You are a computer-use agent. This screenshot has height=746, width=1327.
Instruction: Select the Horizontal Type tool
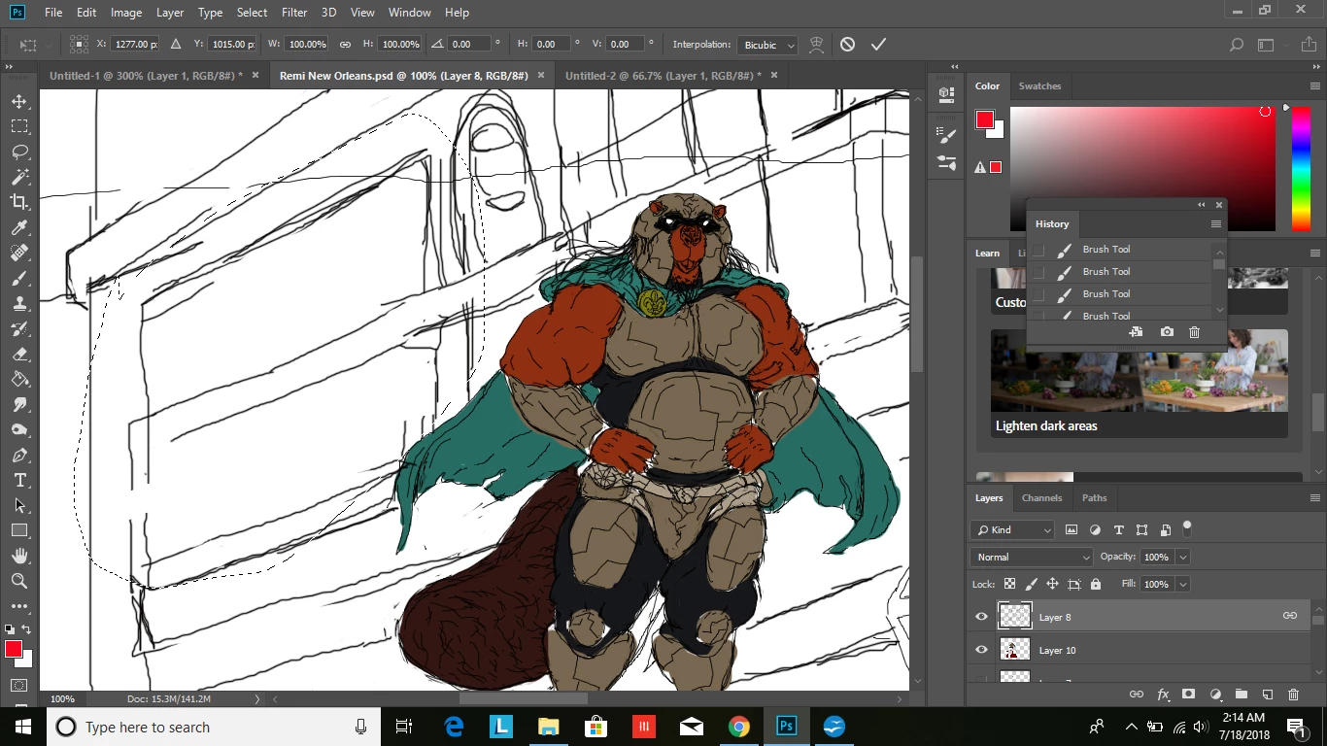[19, 480]
